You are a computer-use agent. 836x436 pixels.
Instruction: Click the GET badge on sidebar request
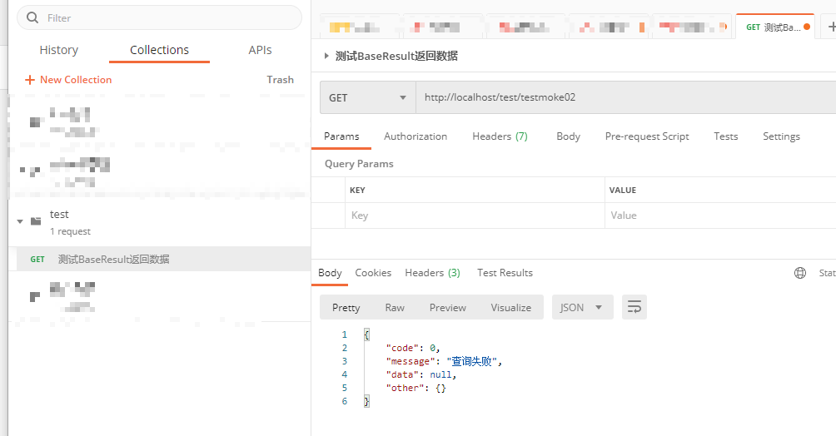pos(37,260)
